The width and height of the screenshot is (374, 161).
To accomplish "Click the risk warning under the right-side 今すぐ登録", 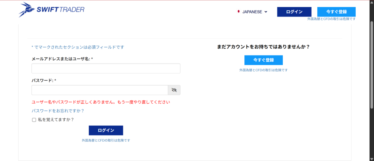I will tap(263, 70).
